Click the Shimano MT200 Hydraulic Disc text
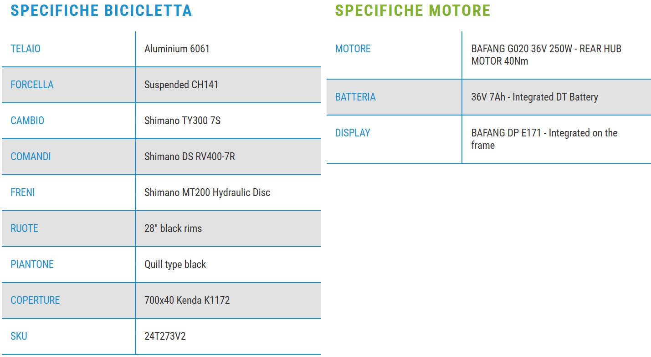Viewport: 651px width, 357px height. tap(207, 192)
